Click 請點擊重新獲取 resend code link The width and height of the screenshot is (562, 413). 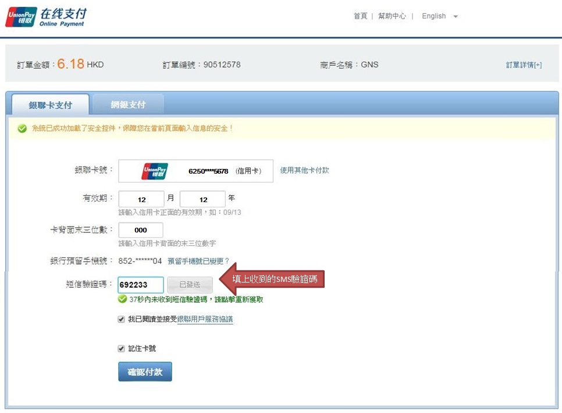click(239, 299)
